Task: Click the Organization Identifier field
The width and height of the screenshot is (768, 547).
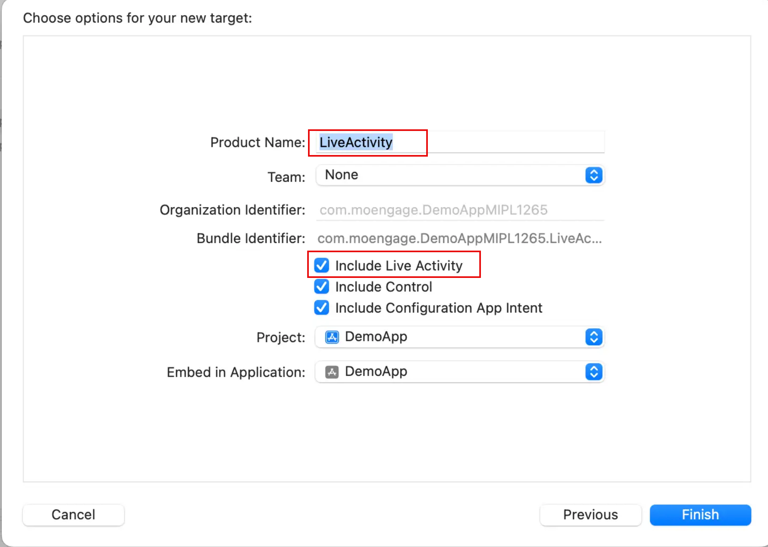Action: click(x=460, y=210)
